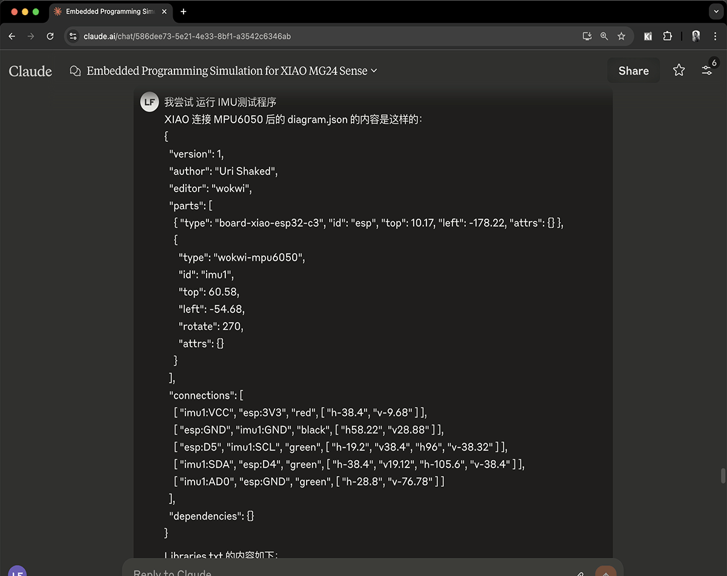Viewport: 727px width, 576px height.
Task: Open the Extensions puzzle-piece menu
Action: click(x=667, y=36)
